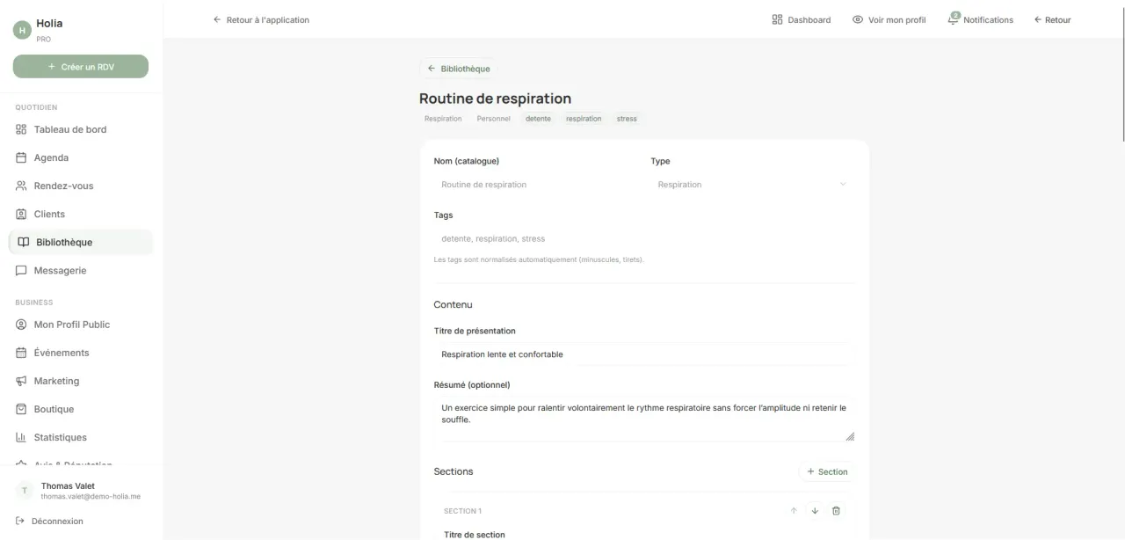Click Voir mon profil link
1125x540 pixels.
pos(889,19)
